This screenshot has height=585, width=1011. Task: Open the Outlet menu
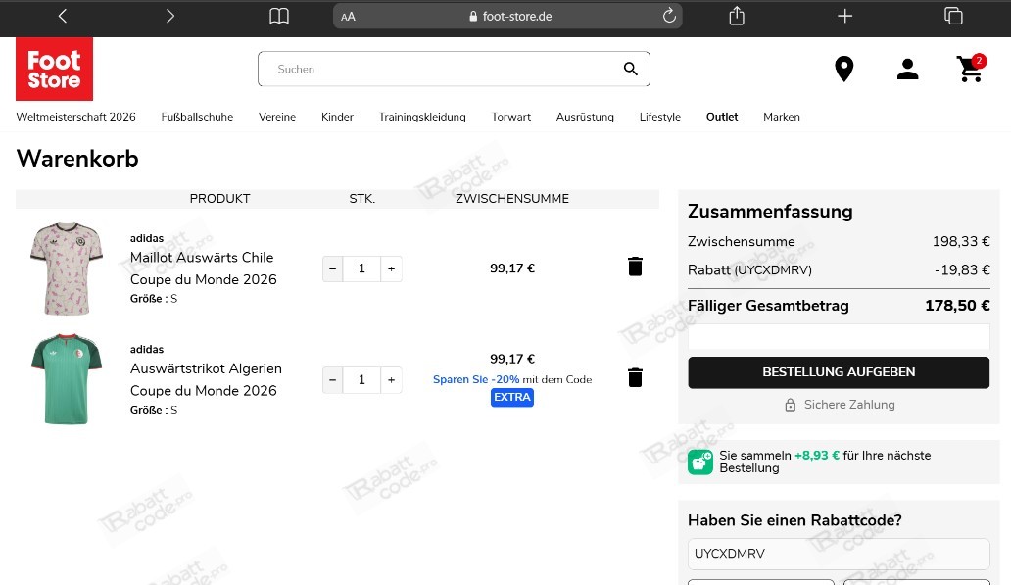click(x=722, y=117)
